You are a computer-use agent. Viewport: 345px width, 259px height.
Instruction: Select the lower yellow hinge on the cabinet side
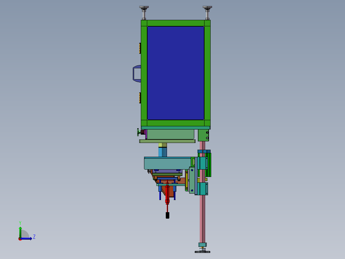[x=140, y=98]
